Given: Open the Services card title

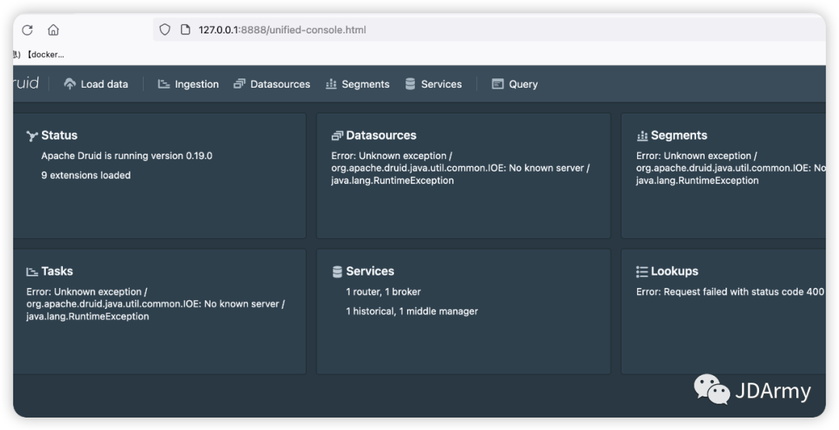Looking at the screenshot, I should (x=371, y=271).
